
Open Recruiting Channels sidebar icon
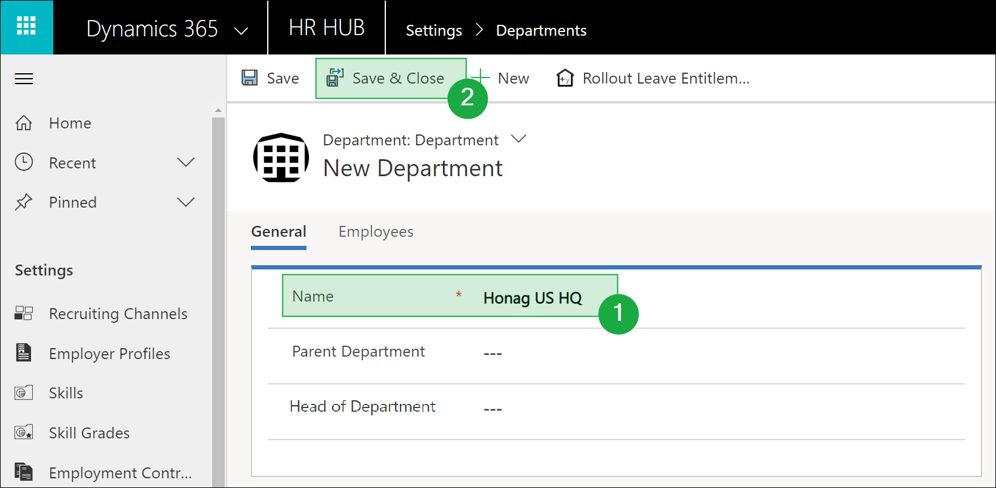click(x=24, y=314)
